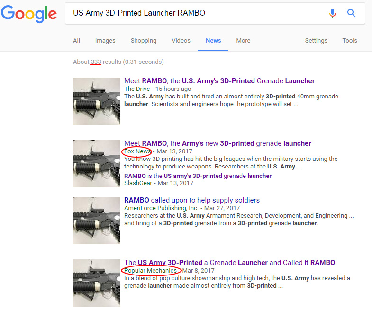Click '15 hours ago' timestamp
Viewport: 372px width, 310px height.
point(173,89)
